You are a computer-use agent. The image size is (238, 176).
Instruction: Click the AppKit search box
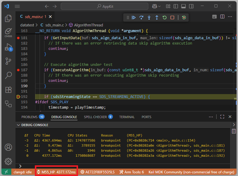pos(104,6)
